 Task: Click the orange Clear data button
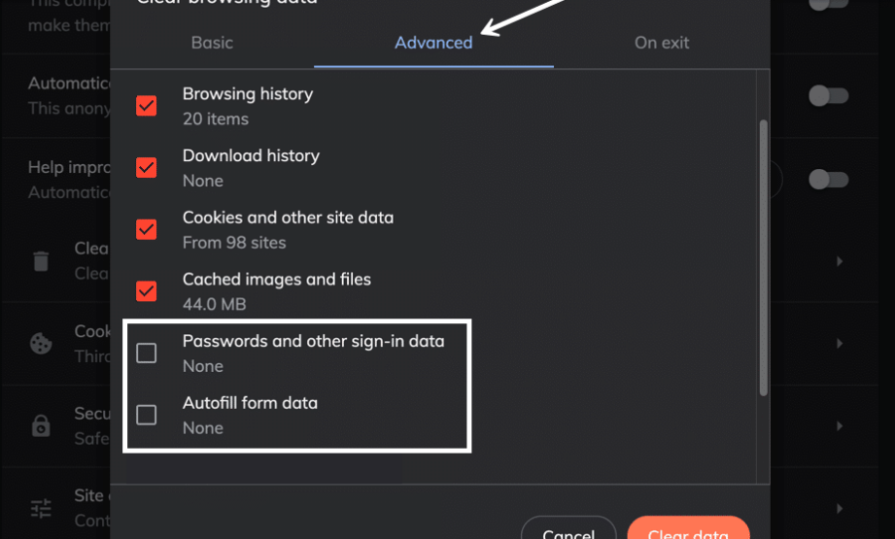click(x=688, y=528)
